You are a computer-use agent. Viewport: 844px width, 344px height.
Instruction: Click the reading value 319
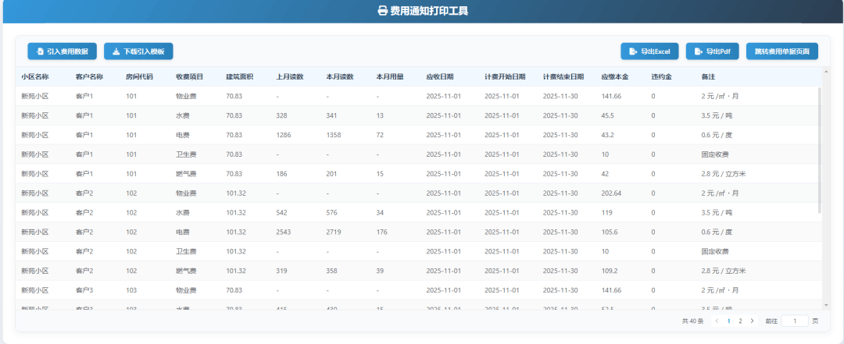point(281,271)
